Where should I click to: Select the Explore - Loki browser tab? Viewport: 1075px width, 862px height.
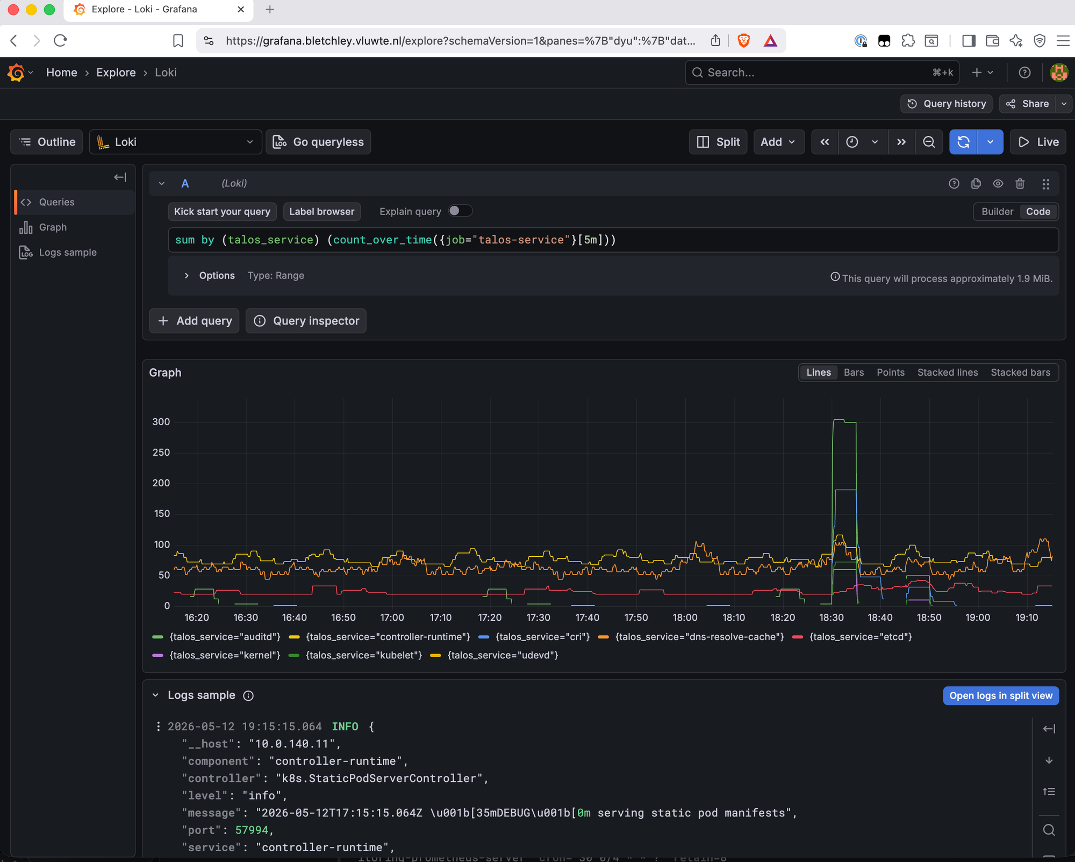(x=159, y=10)
